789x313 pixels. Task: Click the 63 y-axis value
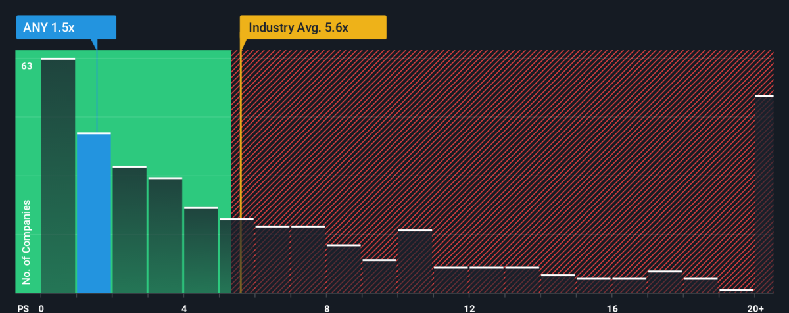coord(26,66)
